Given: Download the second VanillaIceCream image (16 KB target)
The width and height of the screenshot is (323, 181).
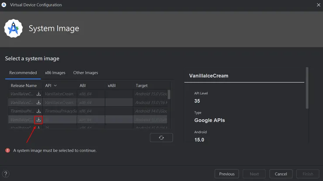Looking at the screenshot, I should [39, 103].
